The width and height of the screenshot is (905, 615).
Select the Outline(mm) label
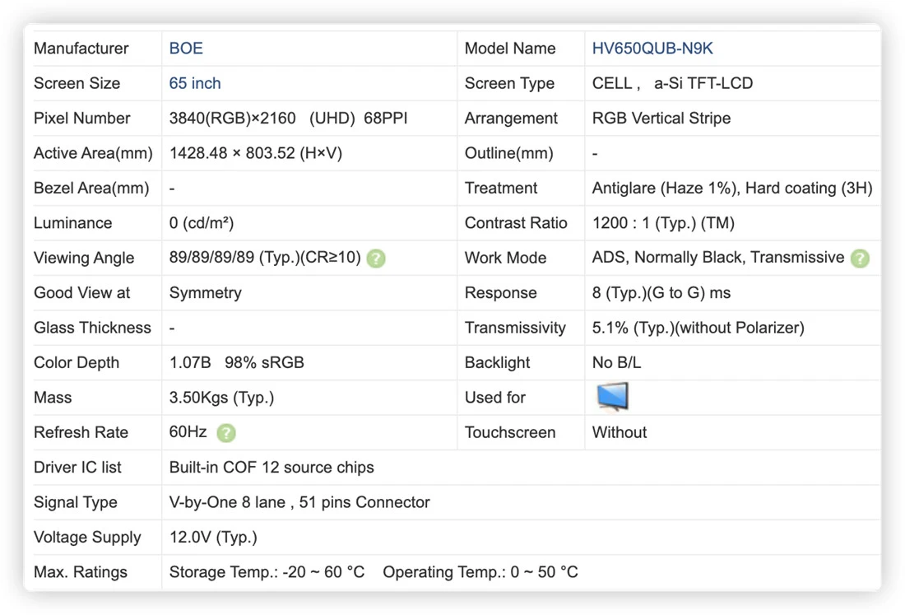click(509, 153)
